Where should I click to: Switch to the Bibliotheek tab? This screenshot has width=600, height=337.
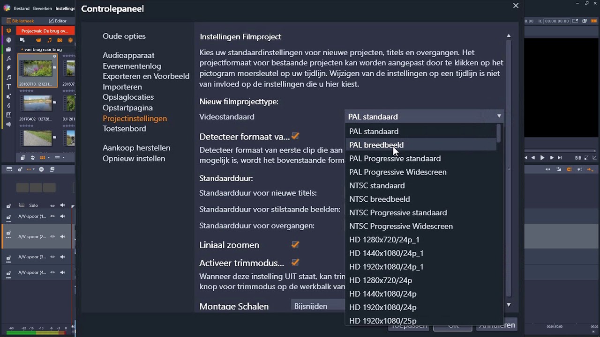(20, 21)
